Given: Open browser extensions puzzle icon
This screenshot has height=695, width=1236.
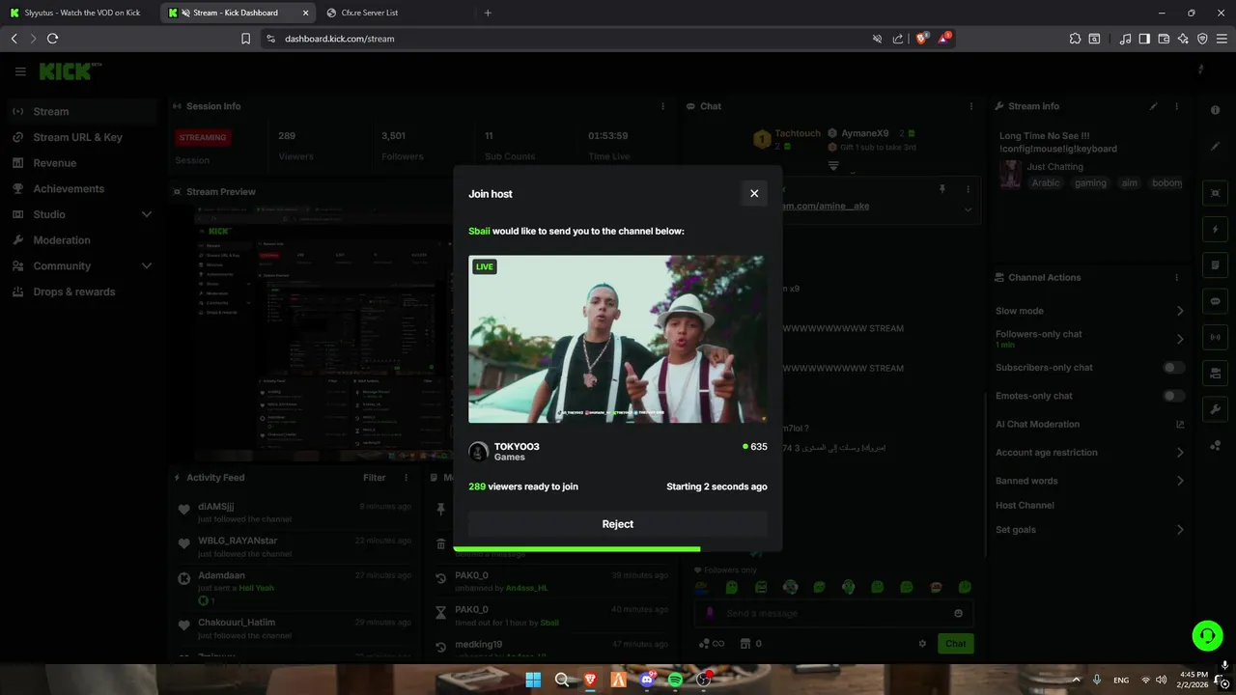Looking at the screenshot, I should tap(1075, 39).
